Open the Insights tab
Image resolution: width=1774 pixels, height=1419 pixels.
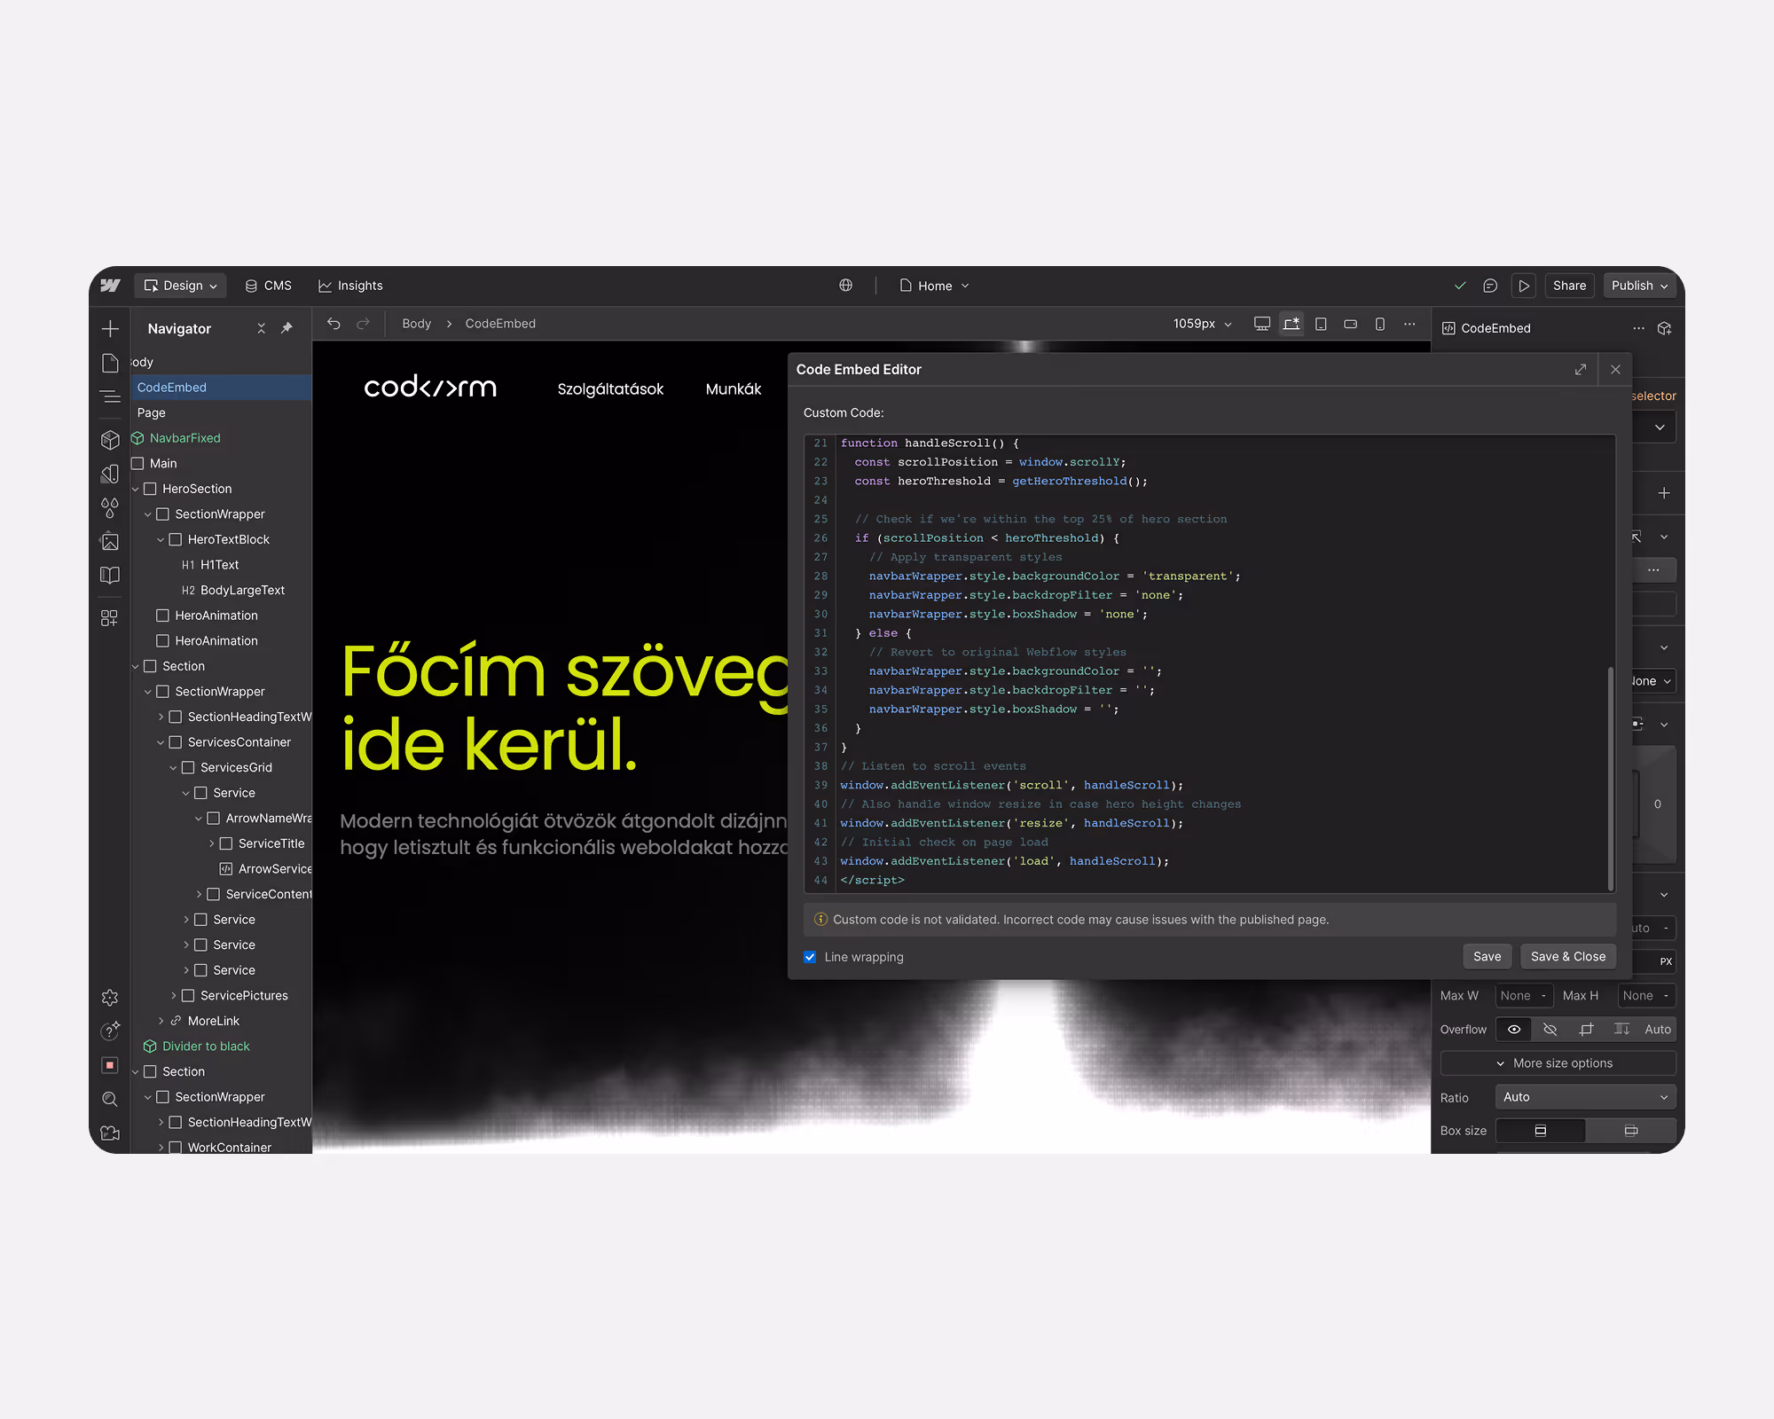351,286
